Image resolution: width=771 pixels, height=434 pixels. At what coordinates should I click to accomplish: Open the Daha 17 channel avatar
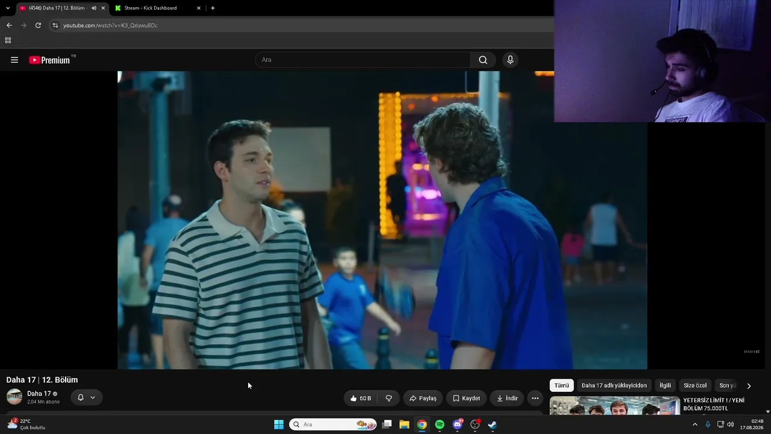(x=14, y=397)
